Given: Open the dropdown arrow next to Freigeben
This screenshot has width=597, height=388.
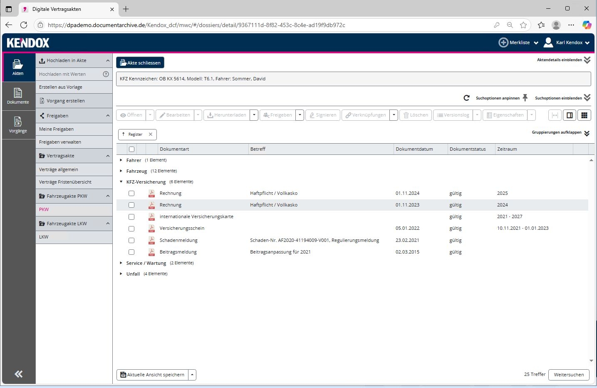Looking at the screenshot, I should [300, 115].
